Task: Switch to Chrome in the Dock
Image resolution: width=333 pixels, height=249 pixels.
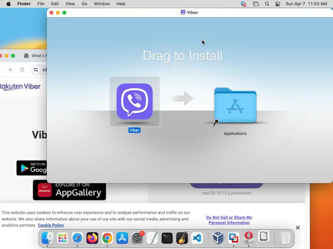Action: (107, 238)
